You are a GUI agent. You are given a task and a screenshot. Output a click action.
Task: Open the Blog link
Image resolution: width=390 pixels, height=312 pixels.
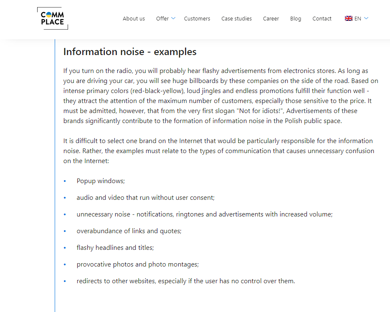[x=296, y=19]
